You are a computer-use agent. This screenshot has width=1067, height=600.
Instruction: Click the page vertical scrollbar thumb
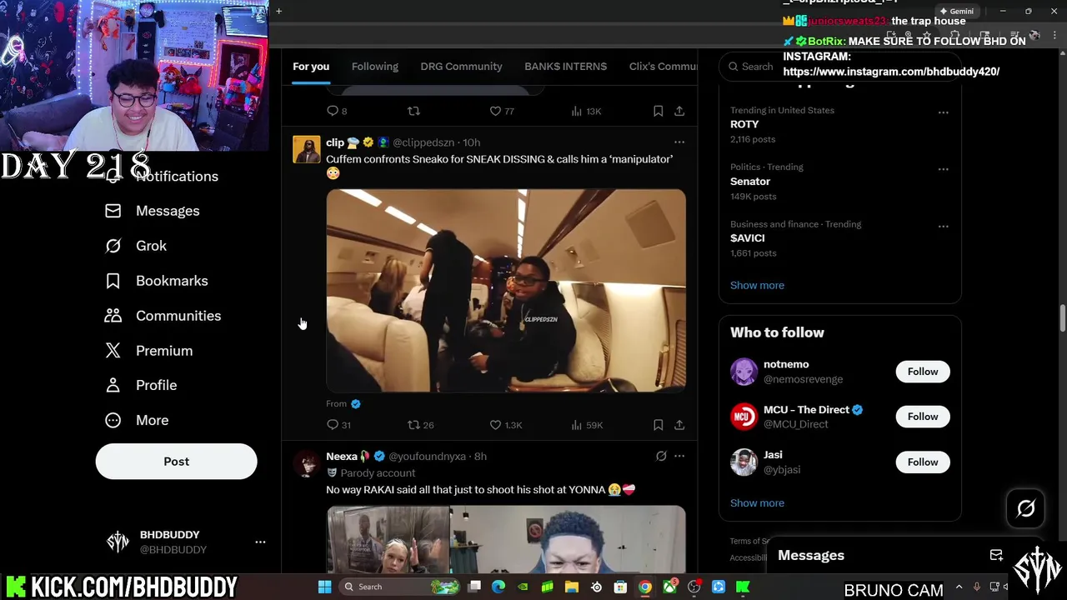1062,317
